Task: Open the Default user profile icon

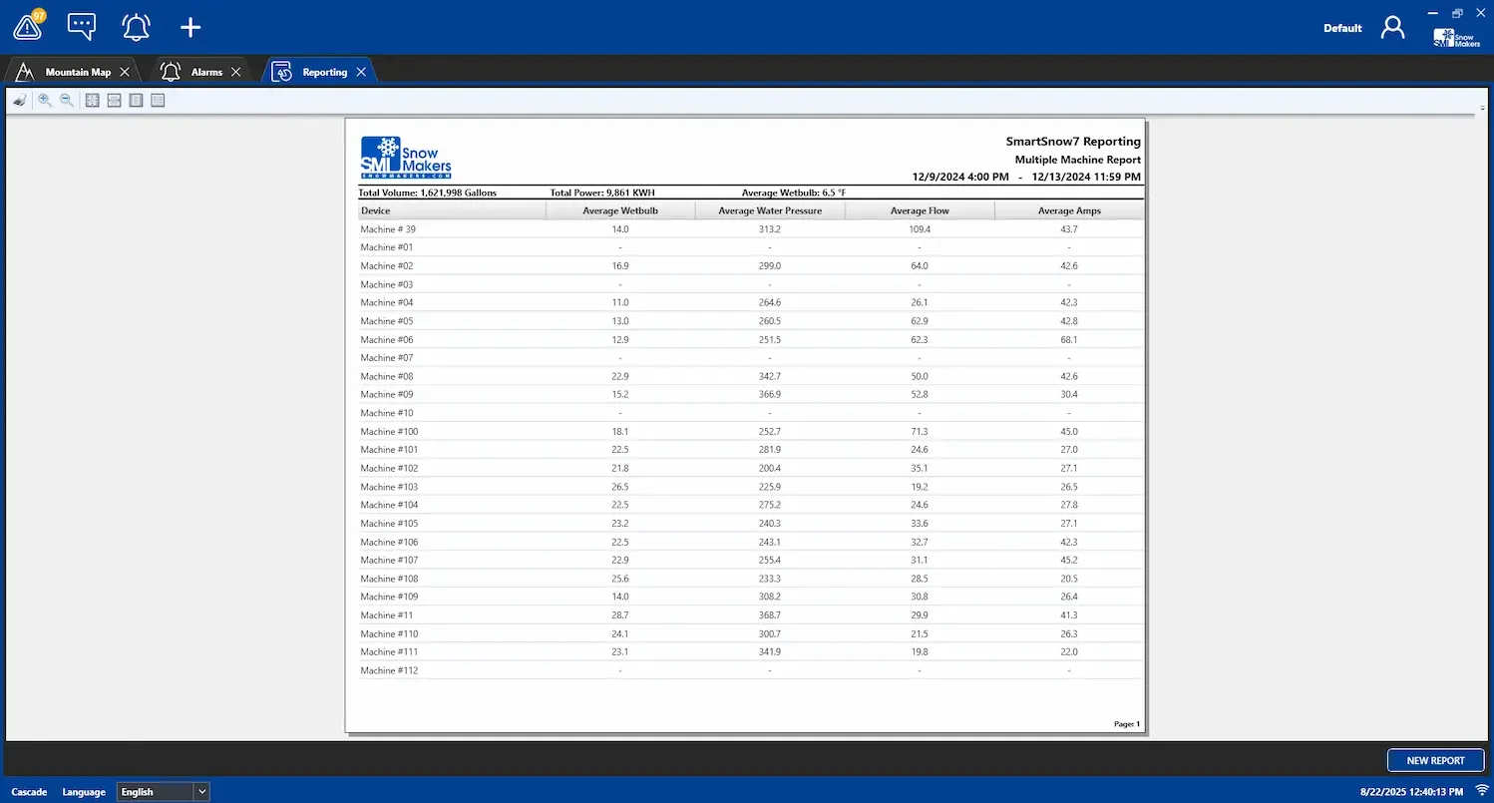Action: 1392,27
